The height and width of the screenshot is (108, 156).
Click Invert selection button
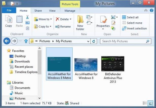[134, 28]
